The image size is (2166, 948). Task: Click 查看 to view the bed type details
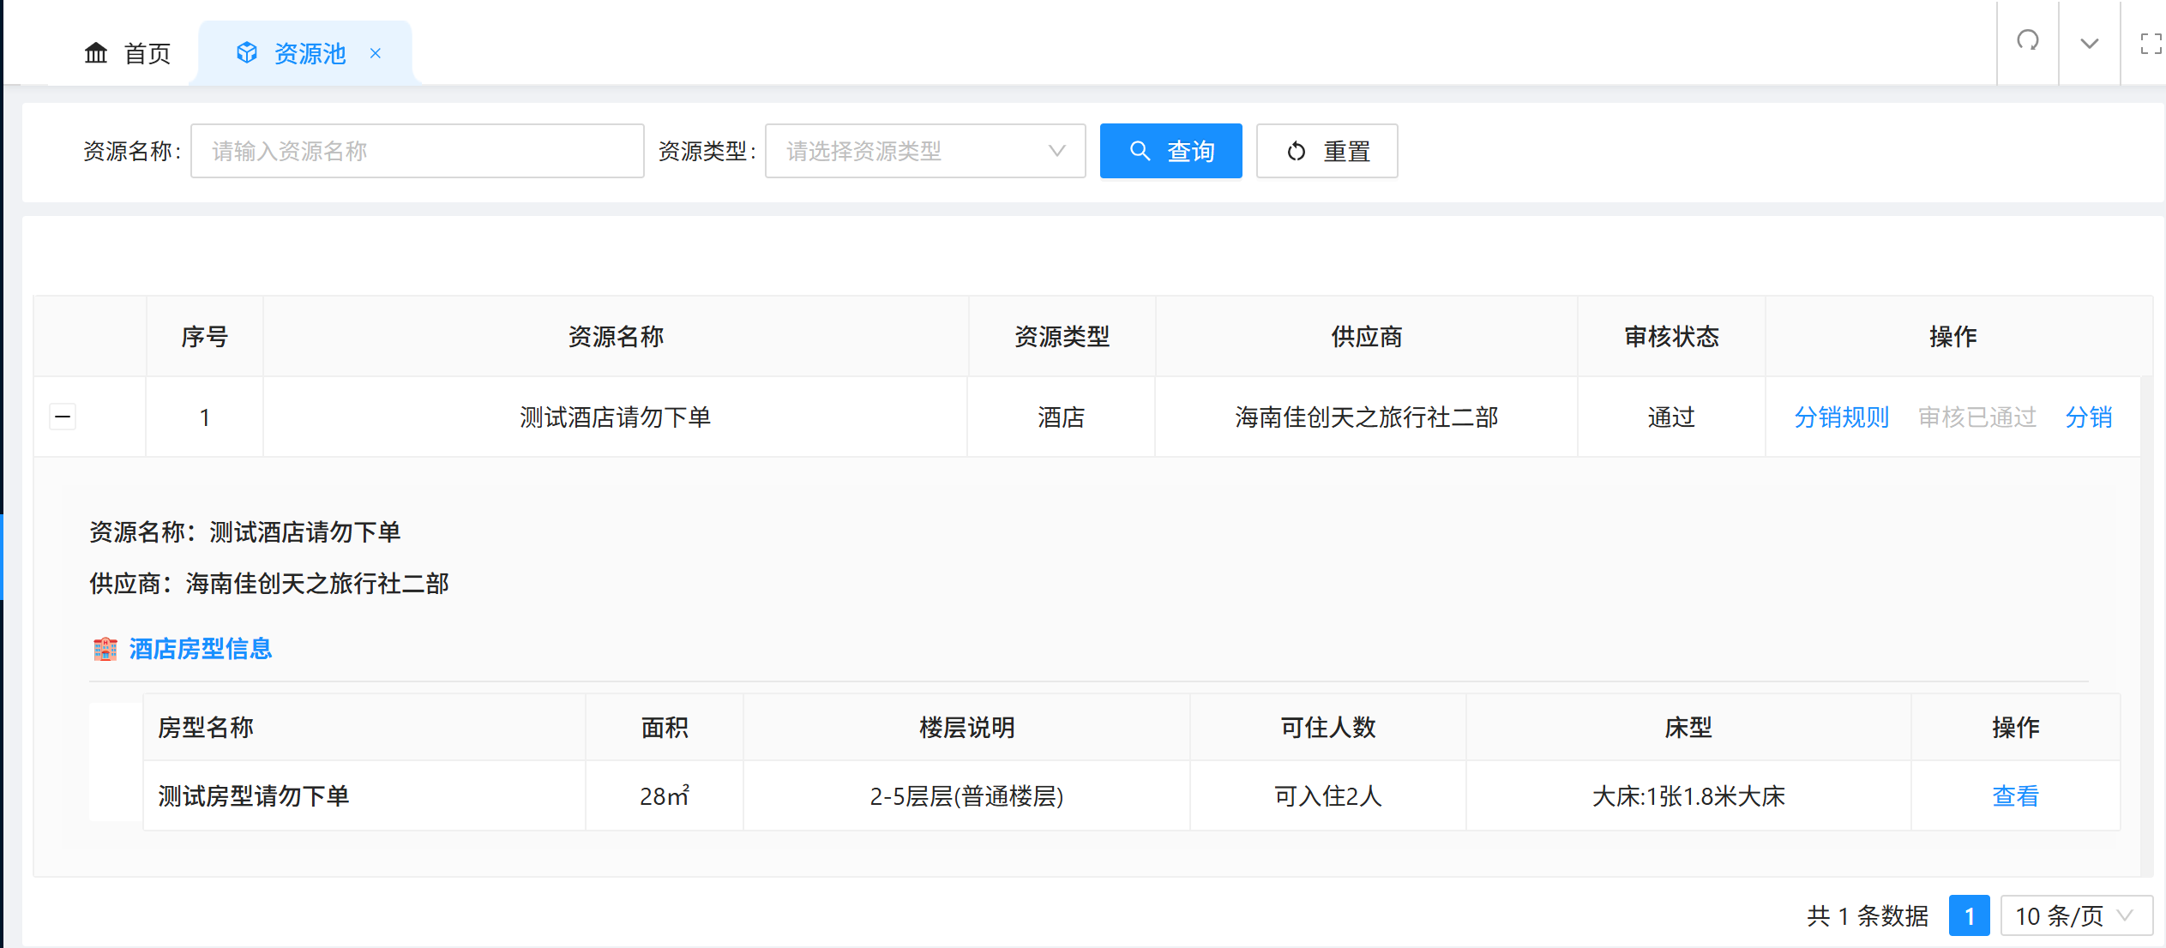pos(2016,795)
